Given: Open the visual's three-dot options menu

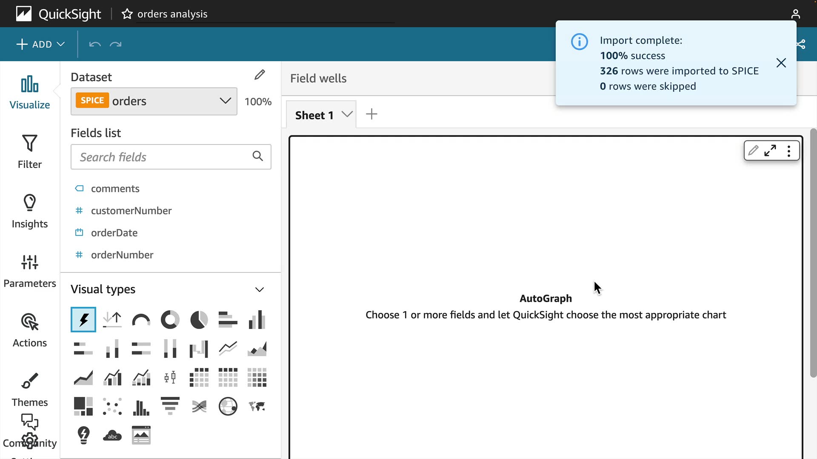Looking at the screenshot, I should (x=789, y=151).
